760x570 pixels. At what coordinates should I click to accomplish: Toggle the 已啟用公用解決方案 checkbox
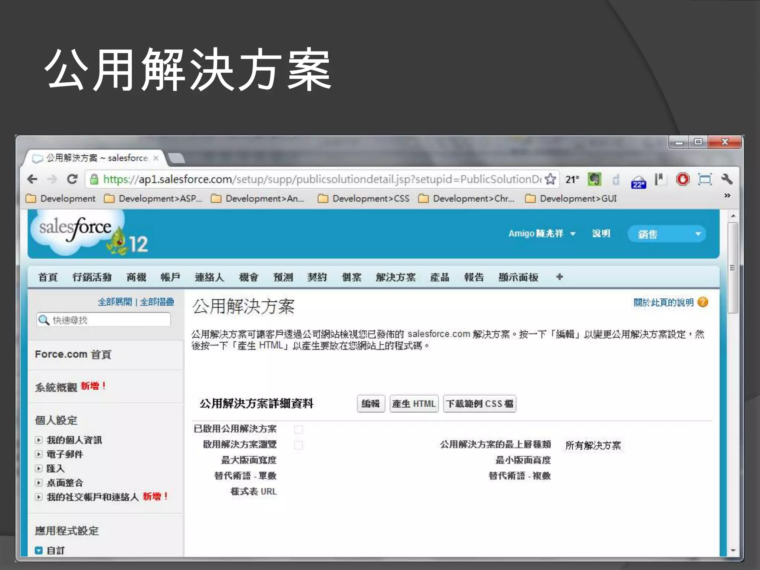coord(298,429)
